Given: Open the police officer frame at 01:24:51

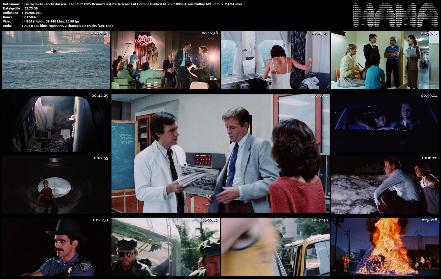Looking at the screenshot, I should click(x=56, y=247).
